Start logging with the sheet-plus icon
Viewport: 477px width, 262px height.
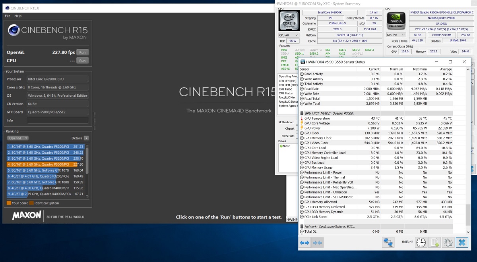434,243
